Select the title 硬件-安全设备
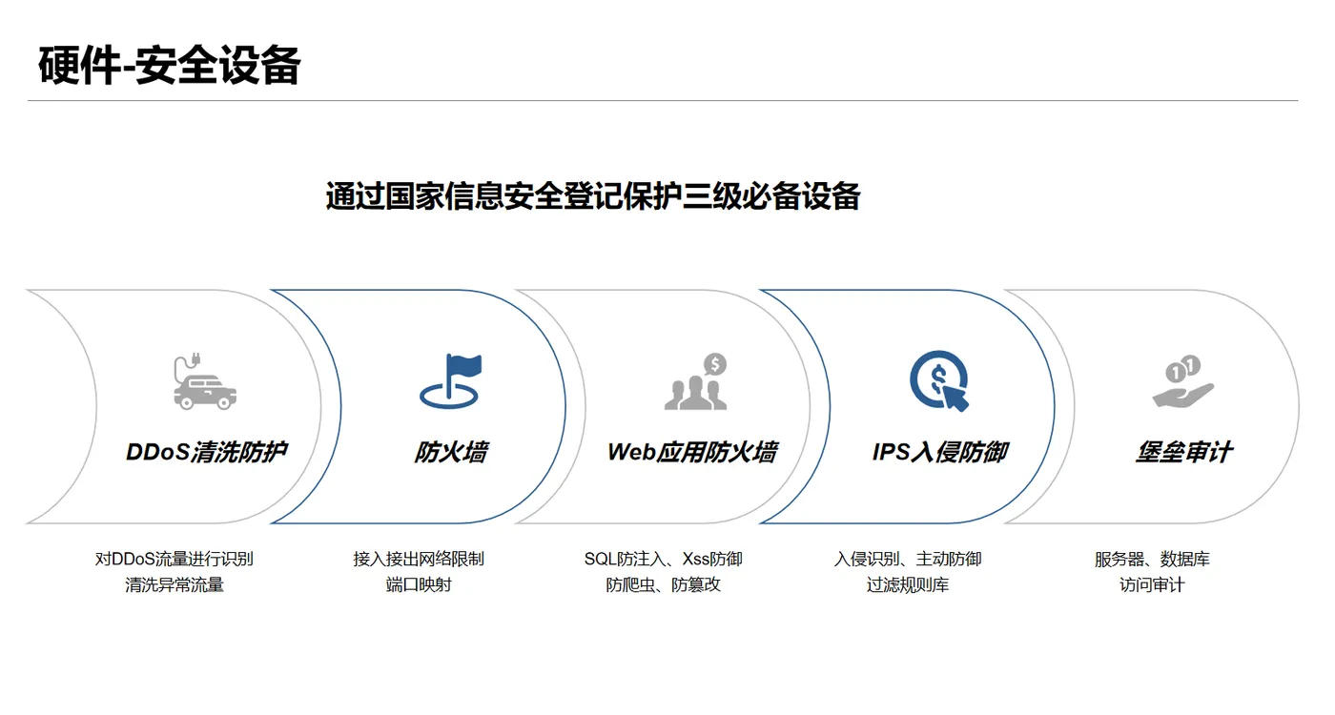This screenshot has width=1335, height=715. pos(170,65)
